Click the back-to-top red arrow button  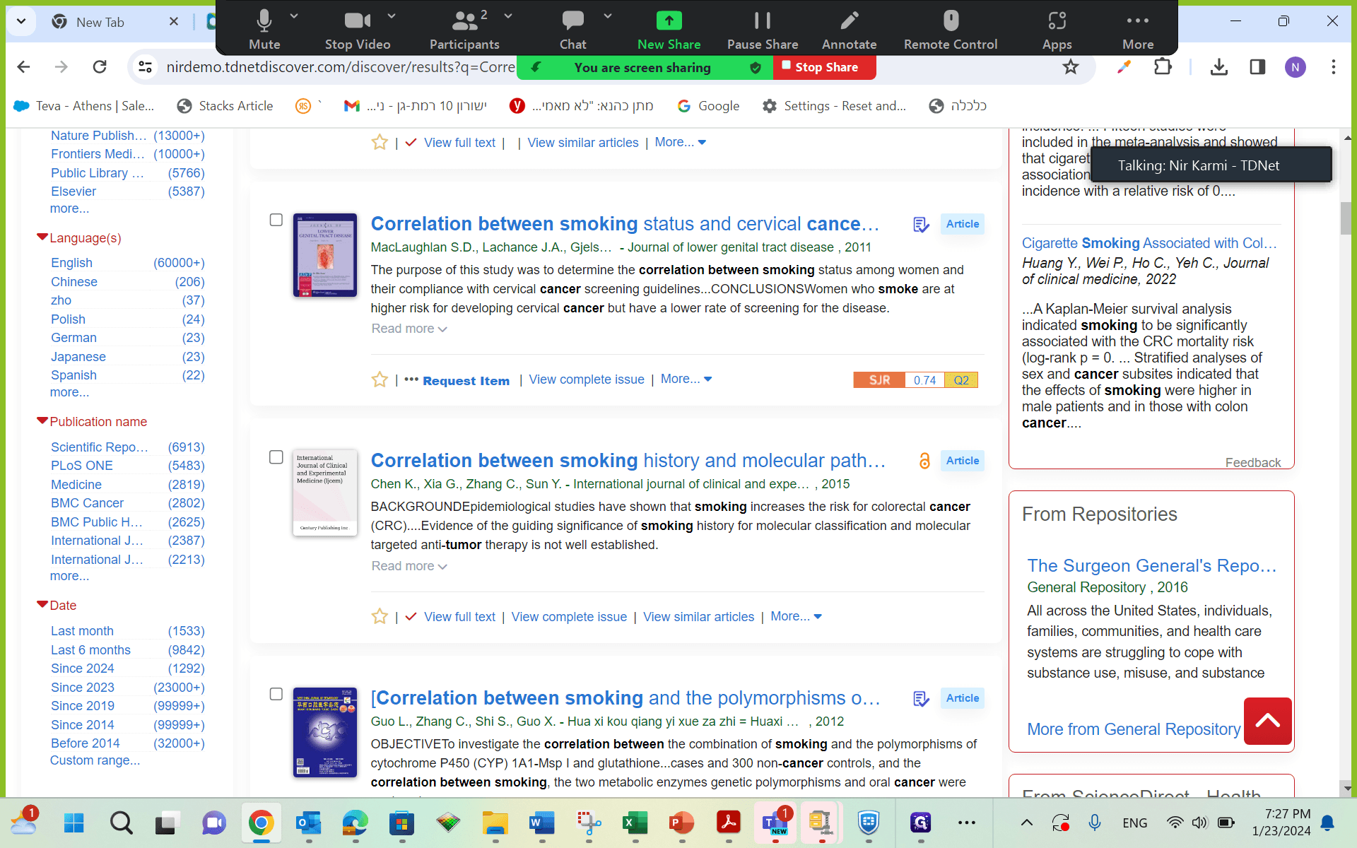pos(1268,721)
